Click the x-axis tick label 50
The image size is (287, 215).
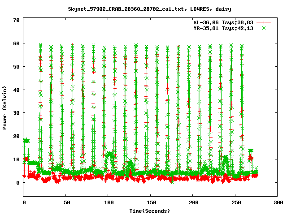[x=67, y=202]
